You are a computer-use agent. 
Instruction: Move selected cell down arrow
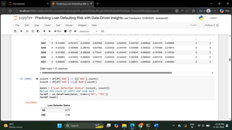point(50,31)
